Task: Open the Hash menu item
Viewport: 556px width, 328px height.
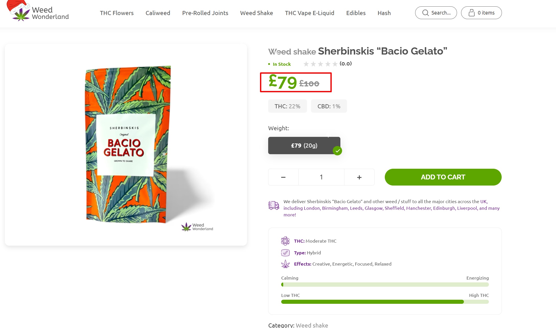Action: click(384, 13)
